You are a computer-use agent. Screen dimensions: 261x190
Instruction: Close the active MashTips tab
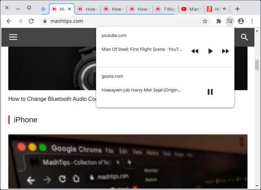(x=70, y=9)
